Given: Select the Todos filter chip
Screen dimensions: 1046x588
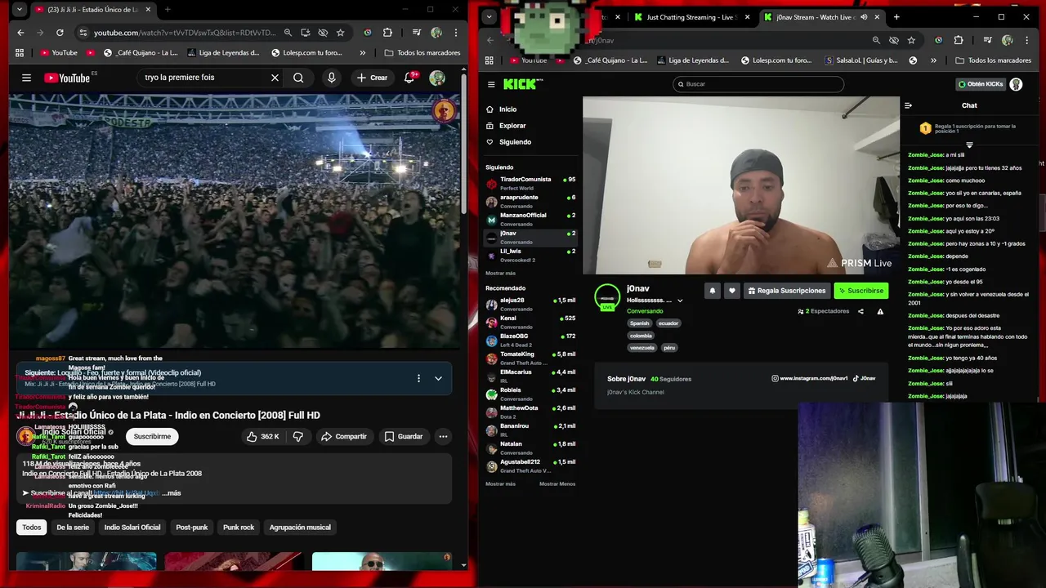Looking at the screenshot, I should (x=32, y=527).
